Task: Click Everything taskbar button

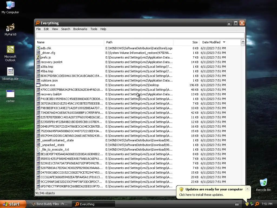Action: 94,204
